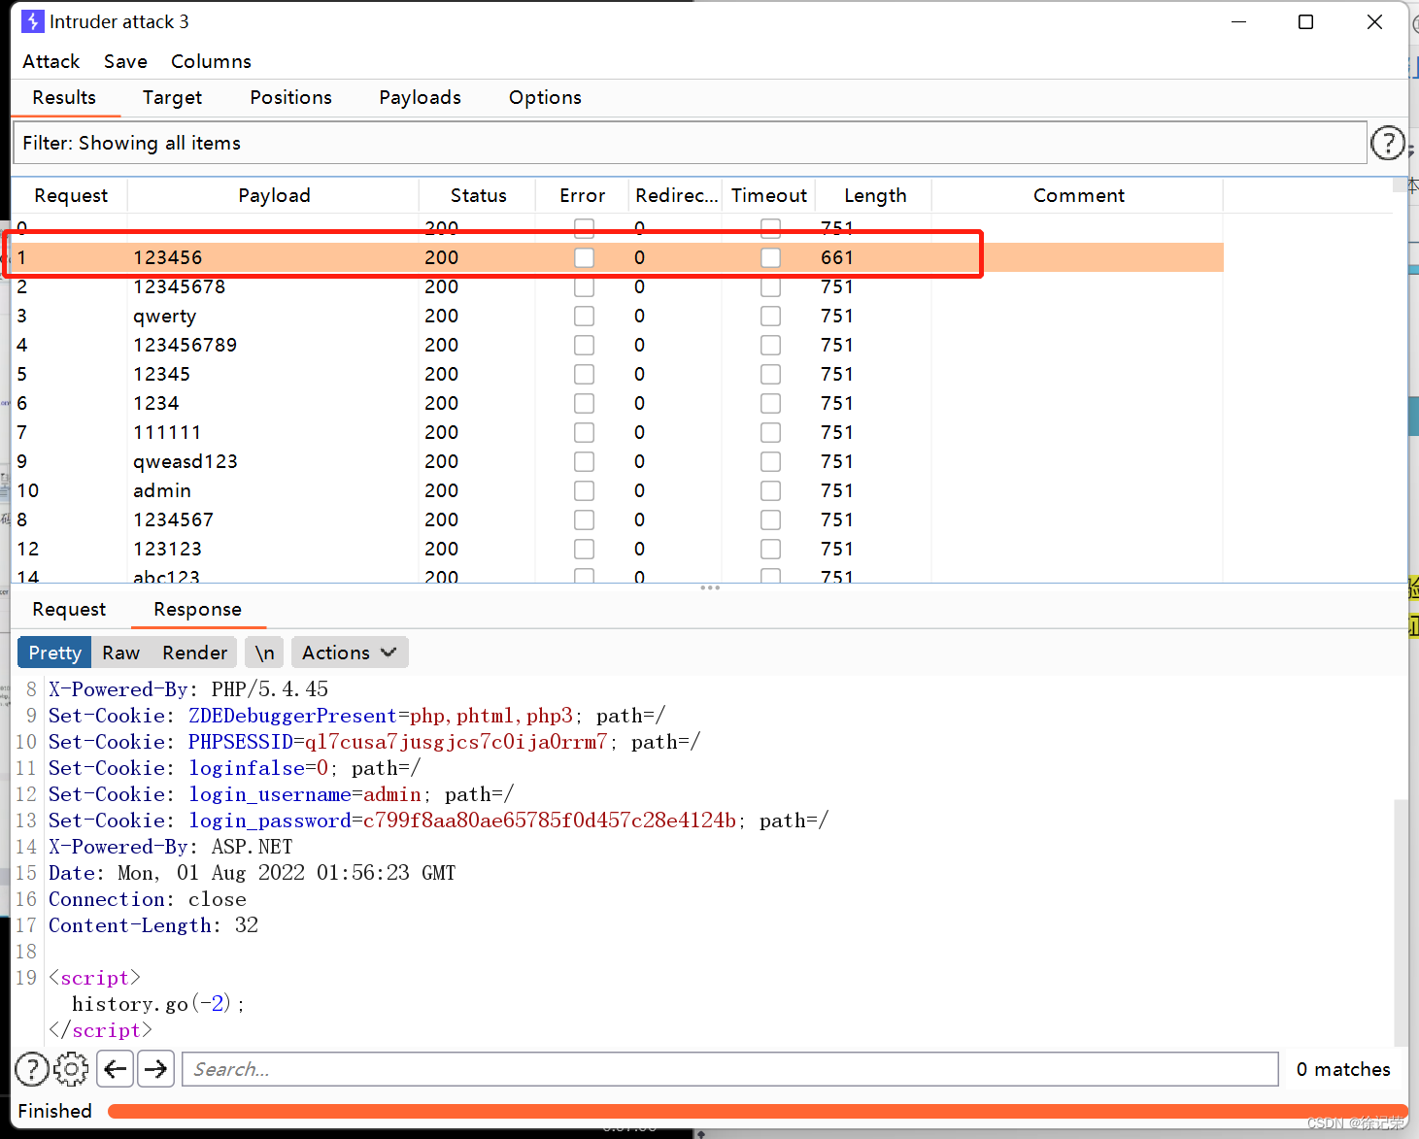Click the login_password cookie line

coord(438,821)
